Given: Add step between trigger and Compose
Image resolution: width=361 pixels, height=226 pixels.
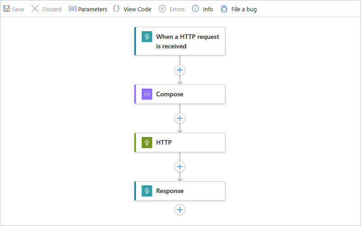Looking at the screenshot, I should [x=180, y=70].
